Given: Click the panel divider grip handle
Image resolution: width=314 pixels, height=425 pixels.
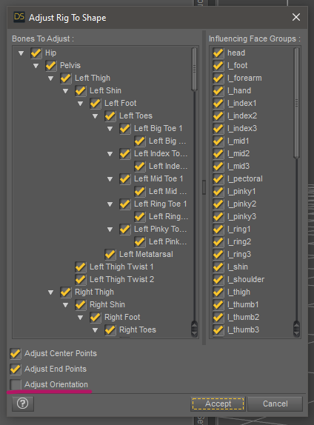Looking at the screenshot, I should pos(204,187).
